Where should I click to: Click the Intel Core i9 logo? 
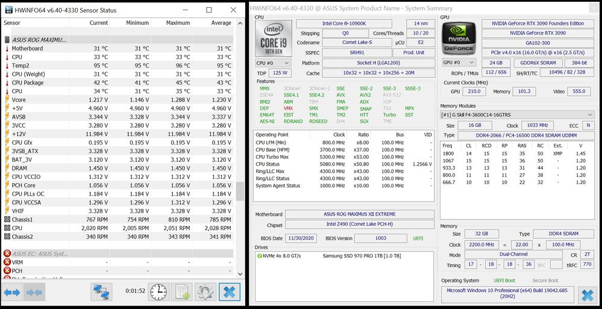(x=274, y=39)
